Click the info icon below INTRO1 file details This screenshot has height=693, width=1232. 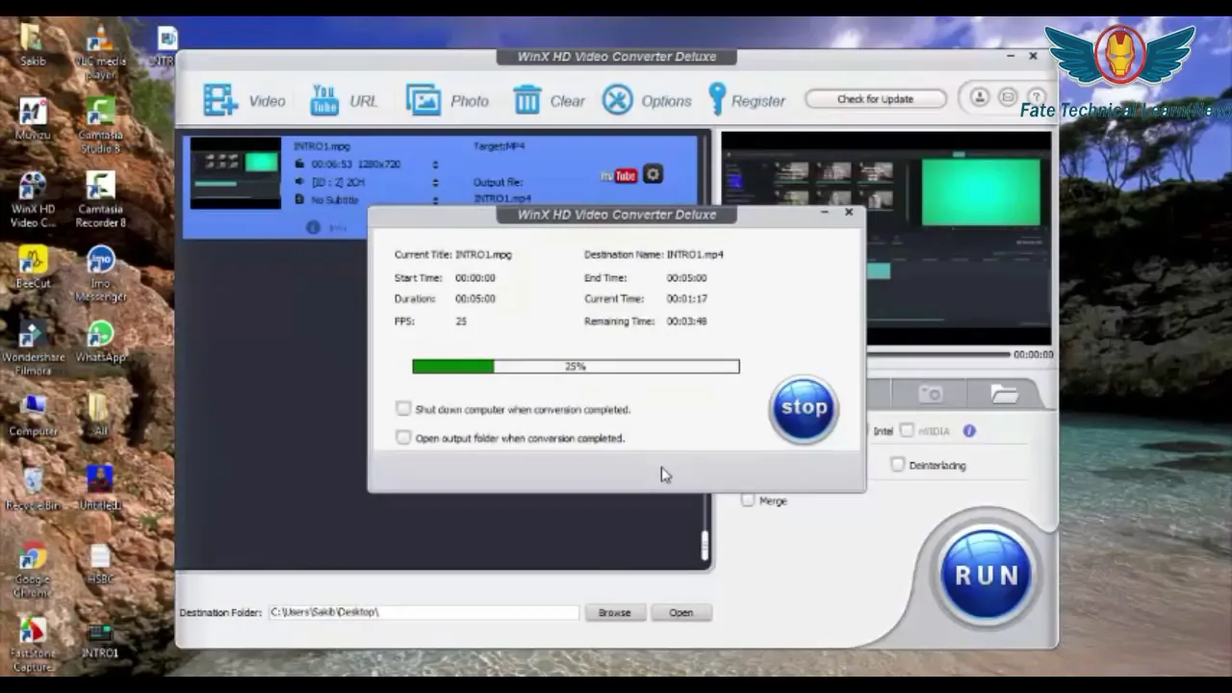(x=313, y=227)
